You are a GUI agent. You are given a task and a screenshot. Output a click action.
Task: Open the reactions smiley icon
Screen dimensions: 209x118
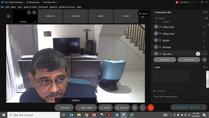click(135, 108)
